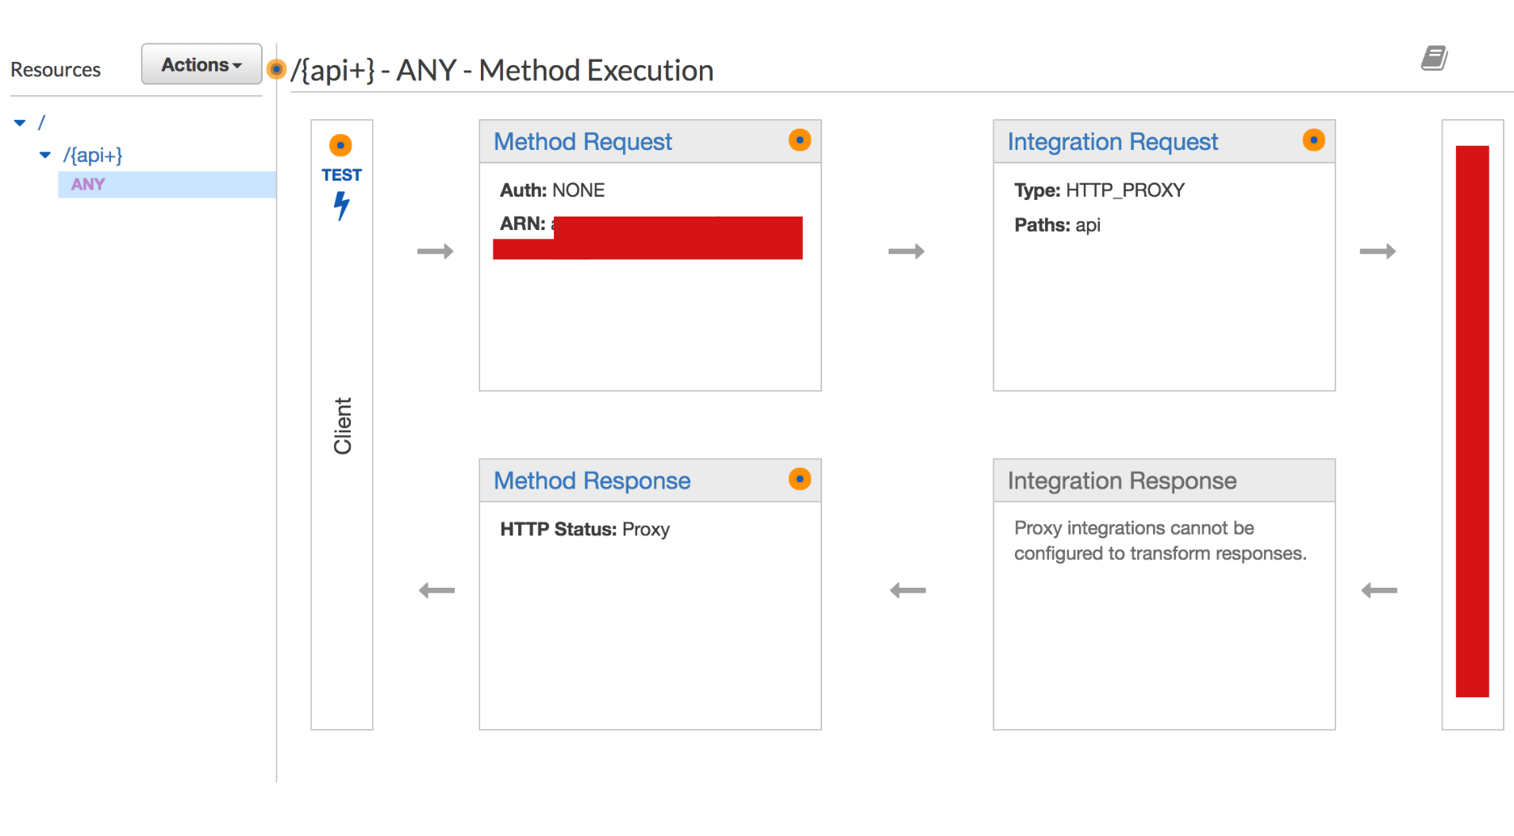
Task: Click orange dot on Method Response panel
Action: (x=799, y=479)
